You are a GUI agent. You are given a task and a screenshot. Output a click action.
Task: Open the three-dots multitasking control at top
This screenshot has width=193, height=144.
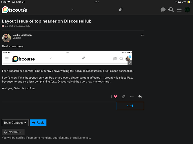96,2
